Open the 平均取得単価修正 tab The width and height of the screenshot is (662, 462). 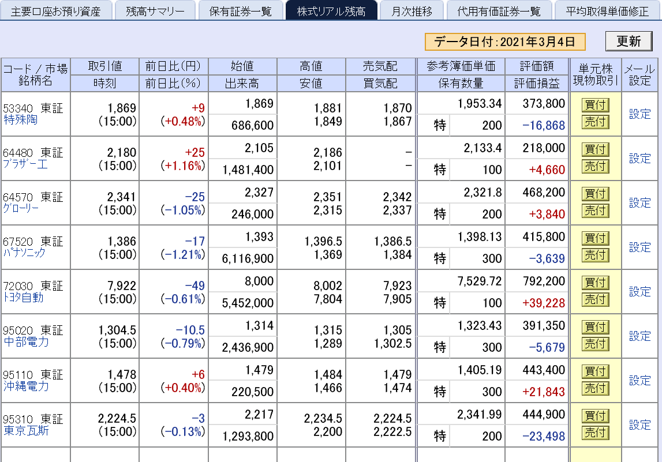coord(608,10)
